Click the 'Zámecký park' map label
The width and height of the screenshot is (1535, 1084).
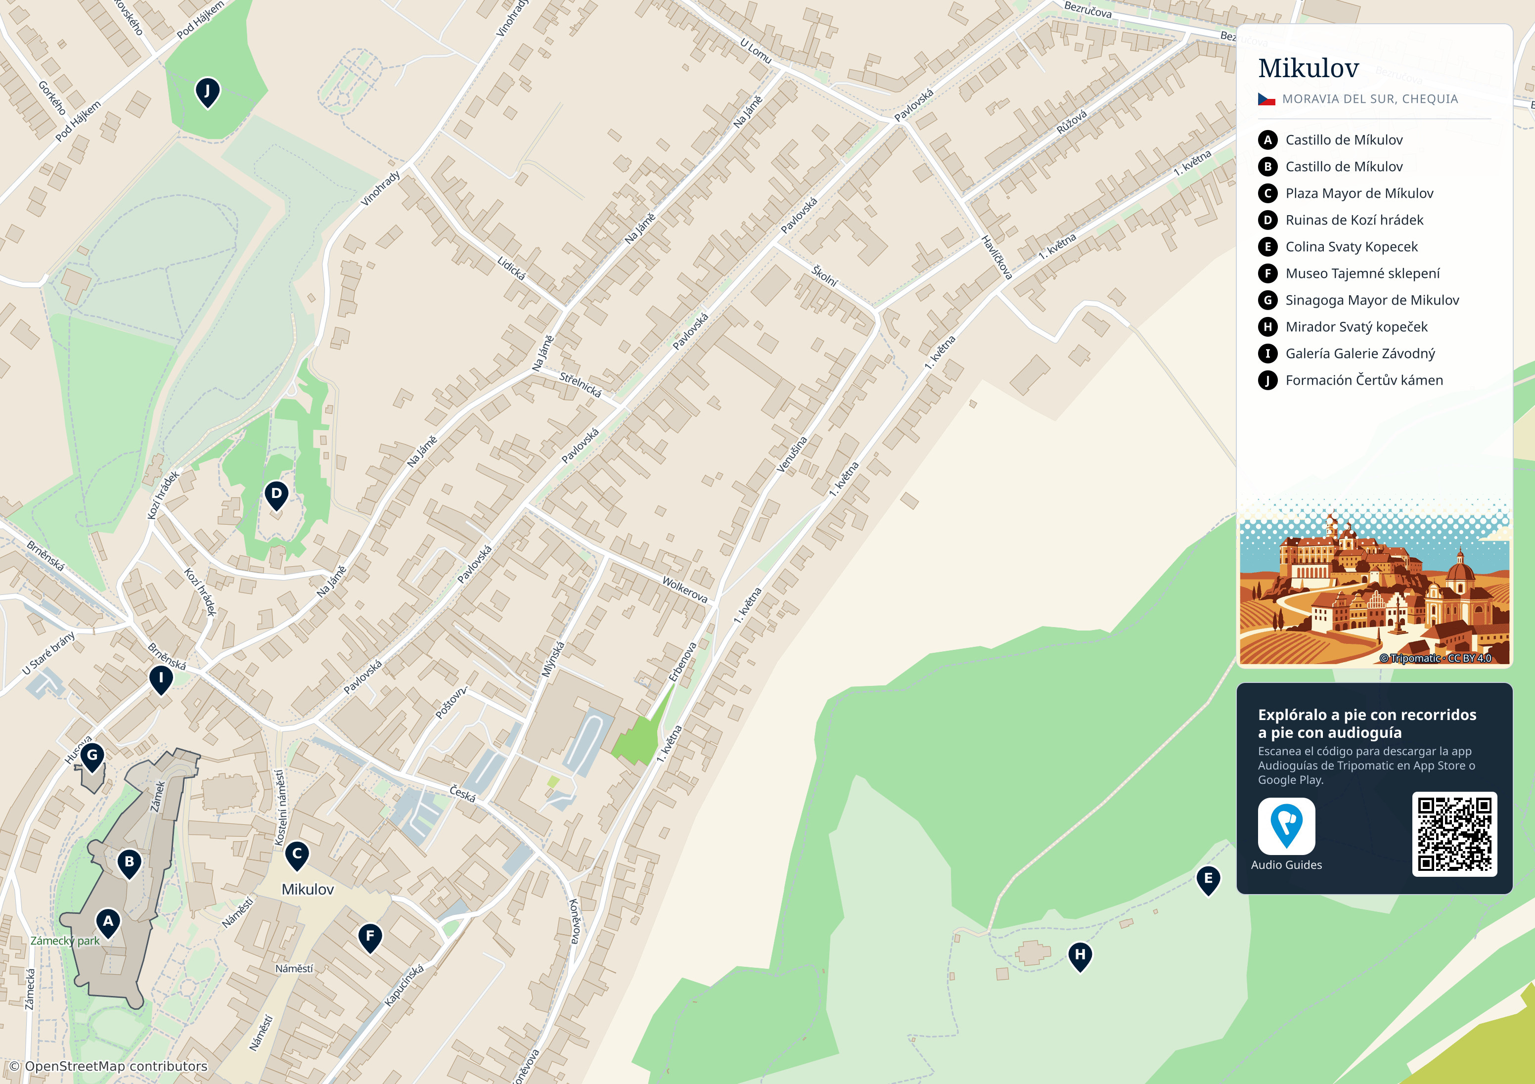65,941
